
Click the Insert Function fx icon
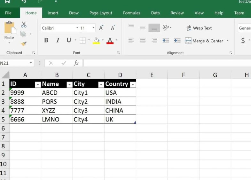[x=76, y=63]
